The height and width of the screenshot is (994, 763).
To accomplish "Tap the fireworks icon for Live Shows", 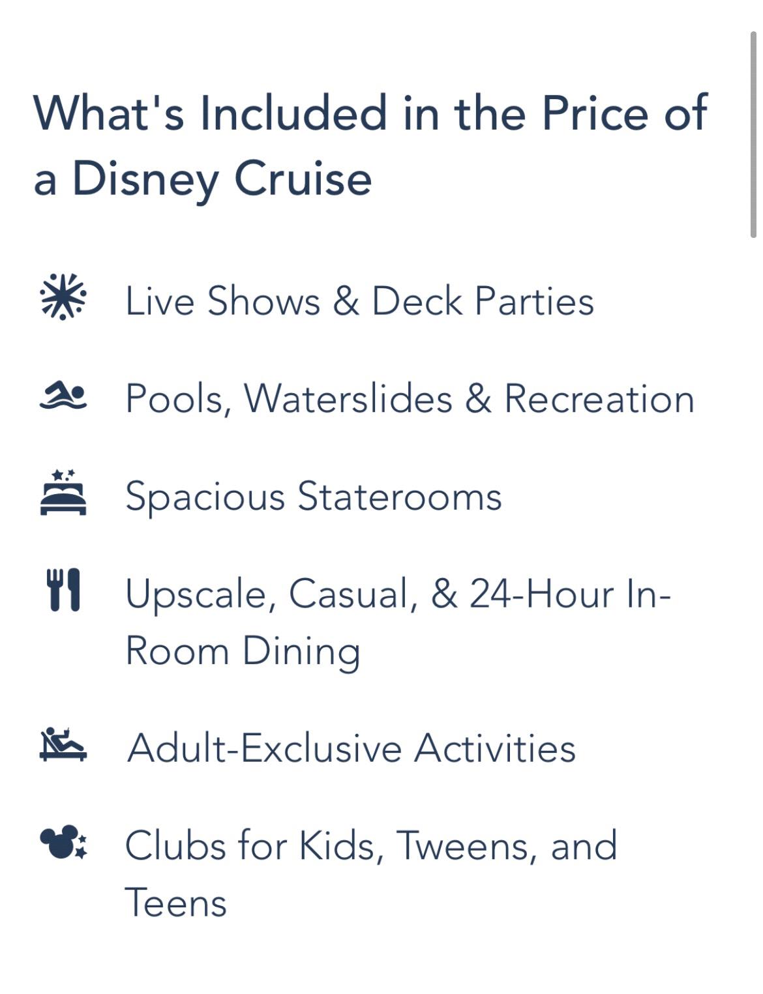I will pos(63,297).
